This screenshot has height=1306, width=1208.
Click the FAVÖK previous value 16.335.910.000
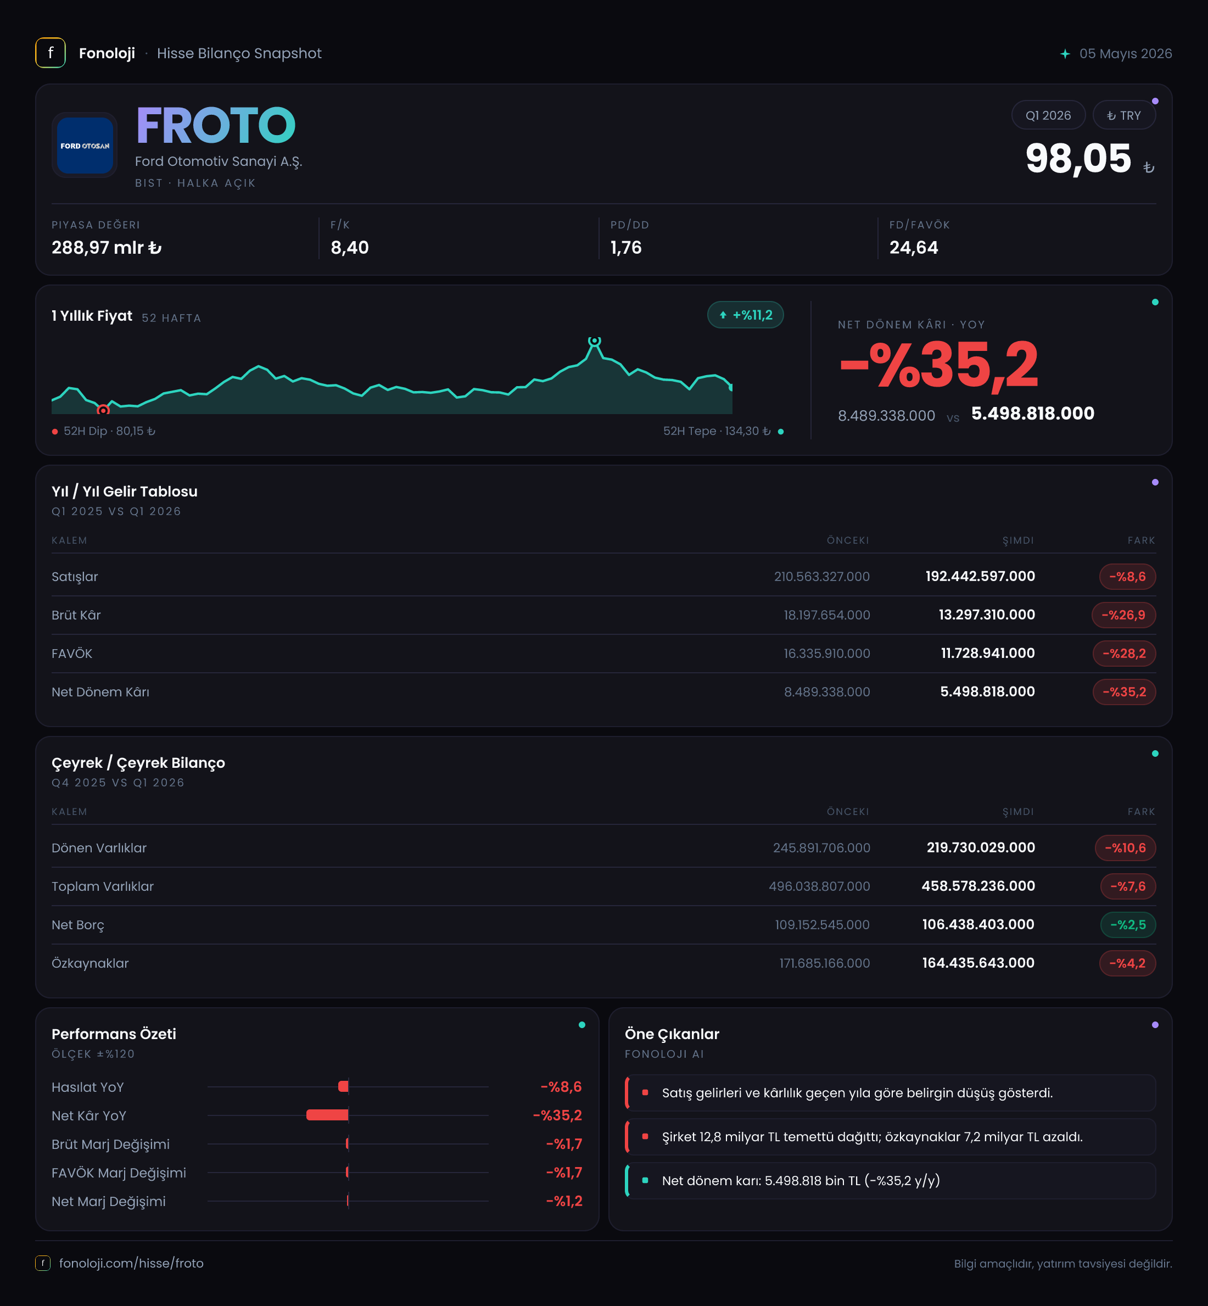coord(827,654)
